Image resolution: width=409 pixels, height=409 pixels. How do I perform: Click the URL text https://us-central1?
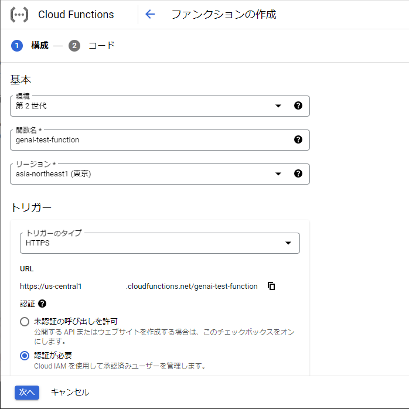[x=51, y=287]
